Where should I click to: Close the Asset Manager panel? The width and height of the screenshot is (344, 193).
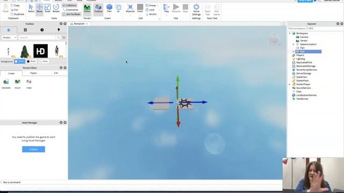point(65,123)
